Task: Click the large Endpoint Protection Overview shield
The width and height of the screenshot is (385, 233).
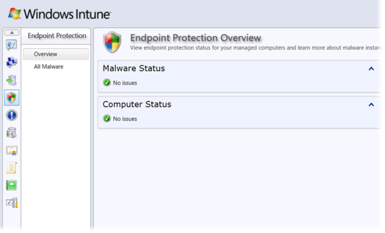Action: coord(112,42)
